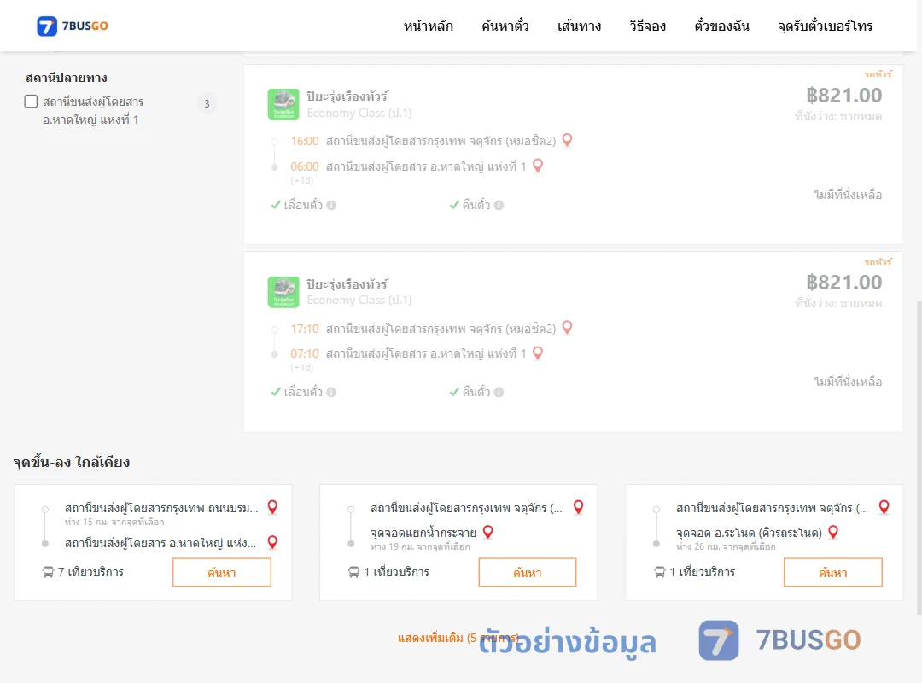Click the 7BUSGO logo in header
Image resolution: width=922 pixels, height=683 pixels.
73,26
